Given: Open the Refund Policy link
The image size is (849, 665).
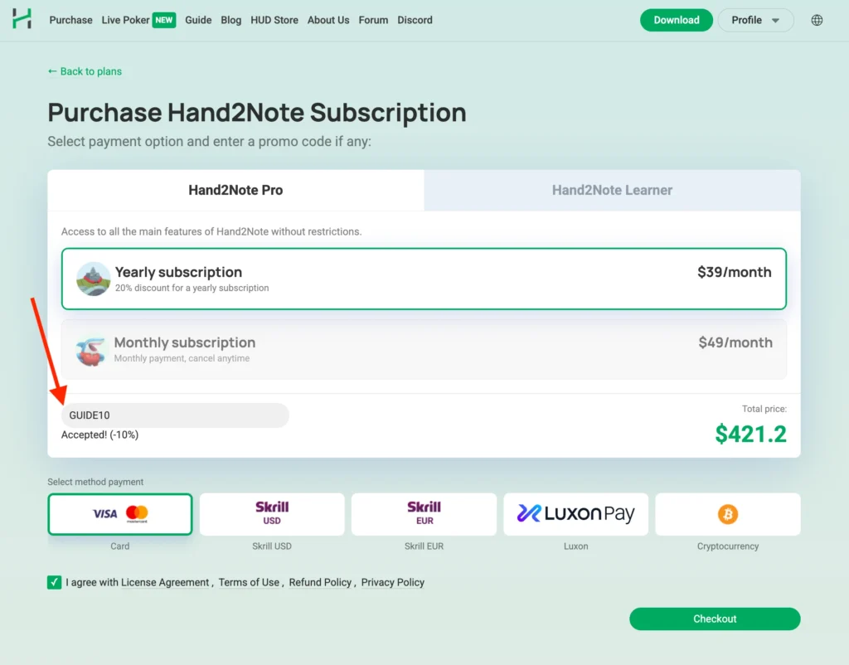Looking at the screenshot, I should pyautogui.click(x=320, y=582).
